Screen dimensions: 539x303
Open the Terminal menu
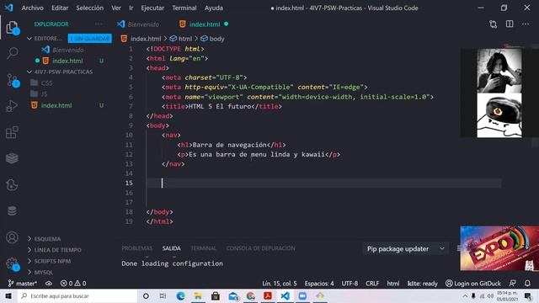point(184,8)
